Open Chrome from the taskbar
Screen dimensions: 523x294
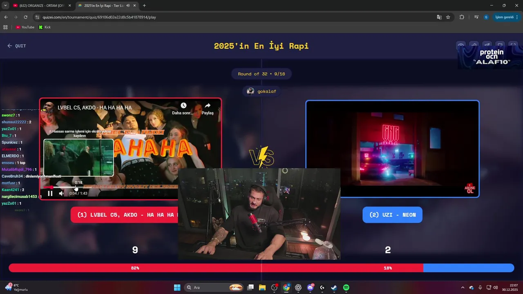pos(286,287)
